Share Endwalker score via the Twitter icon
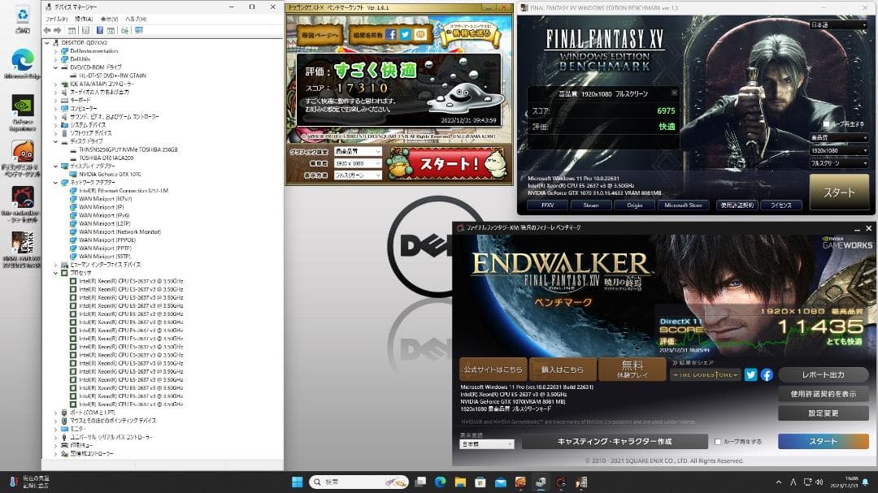This screenshot has width=878, height=493. (750, 375)
